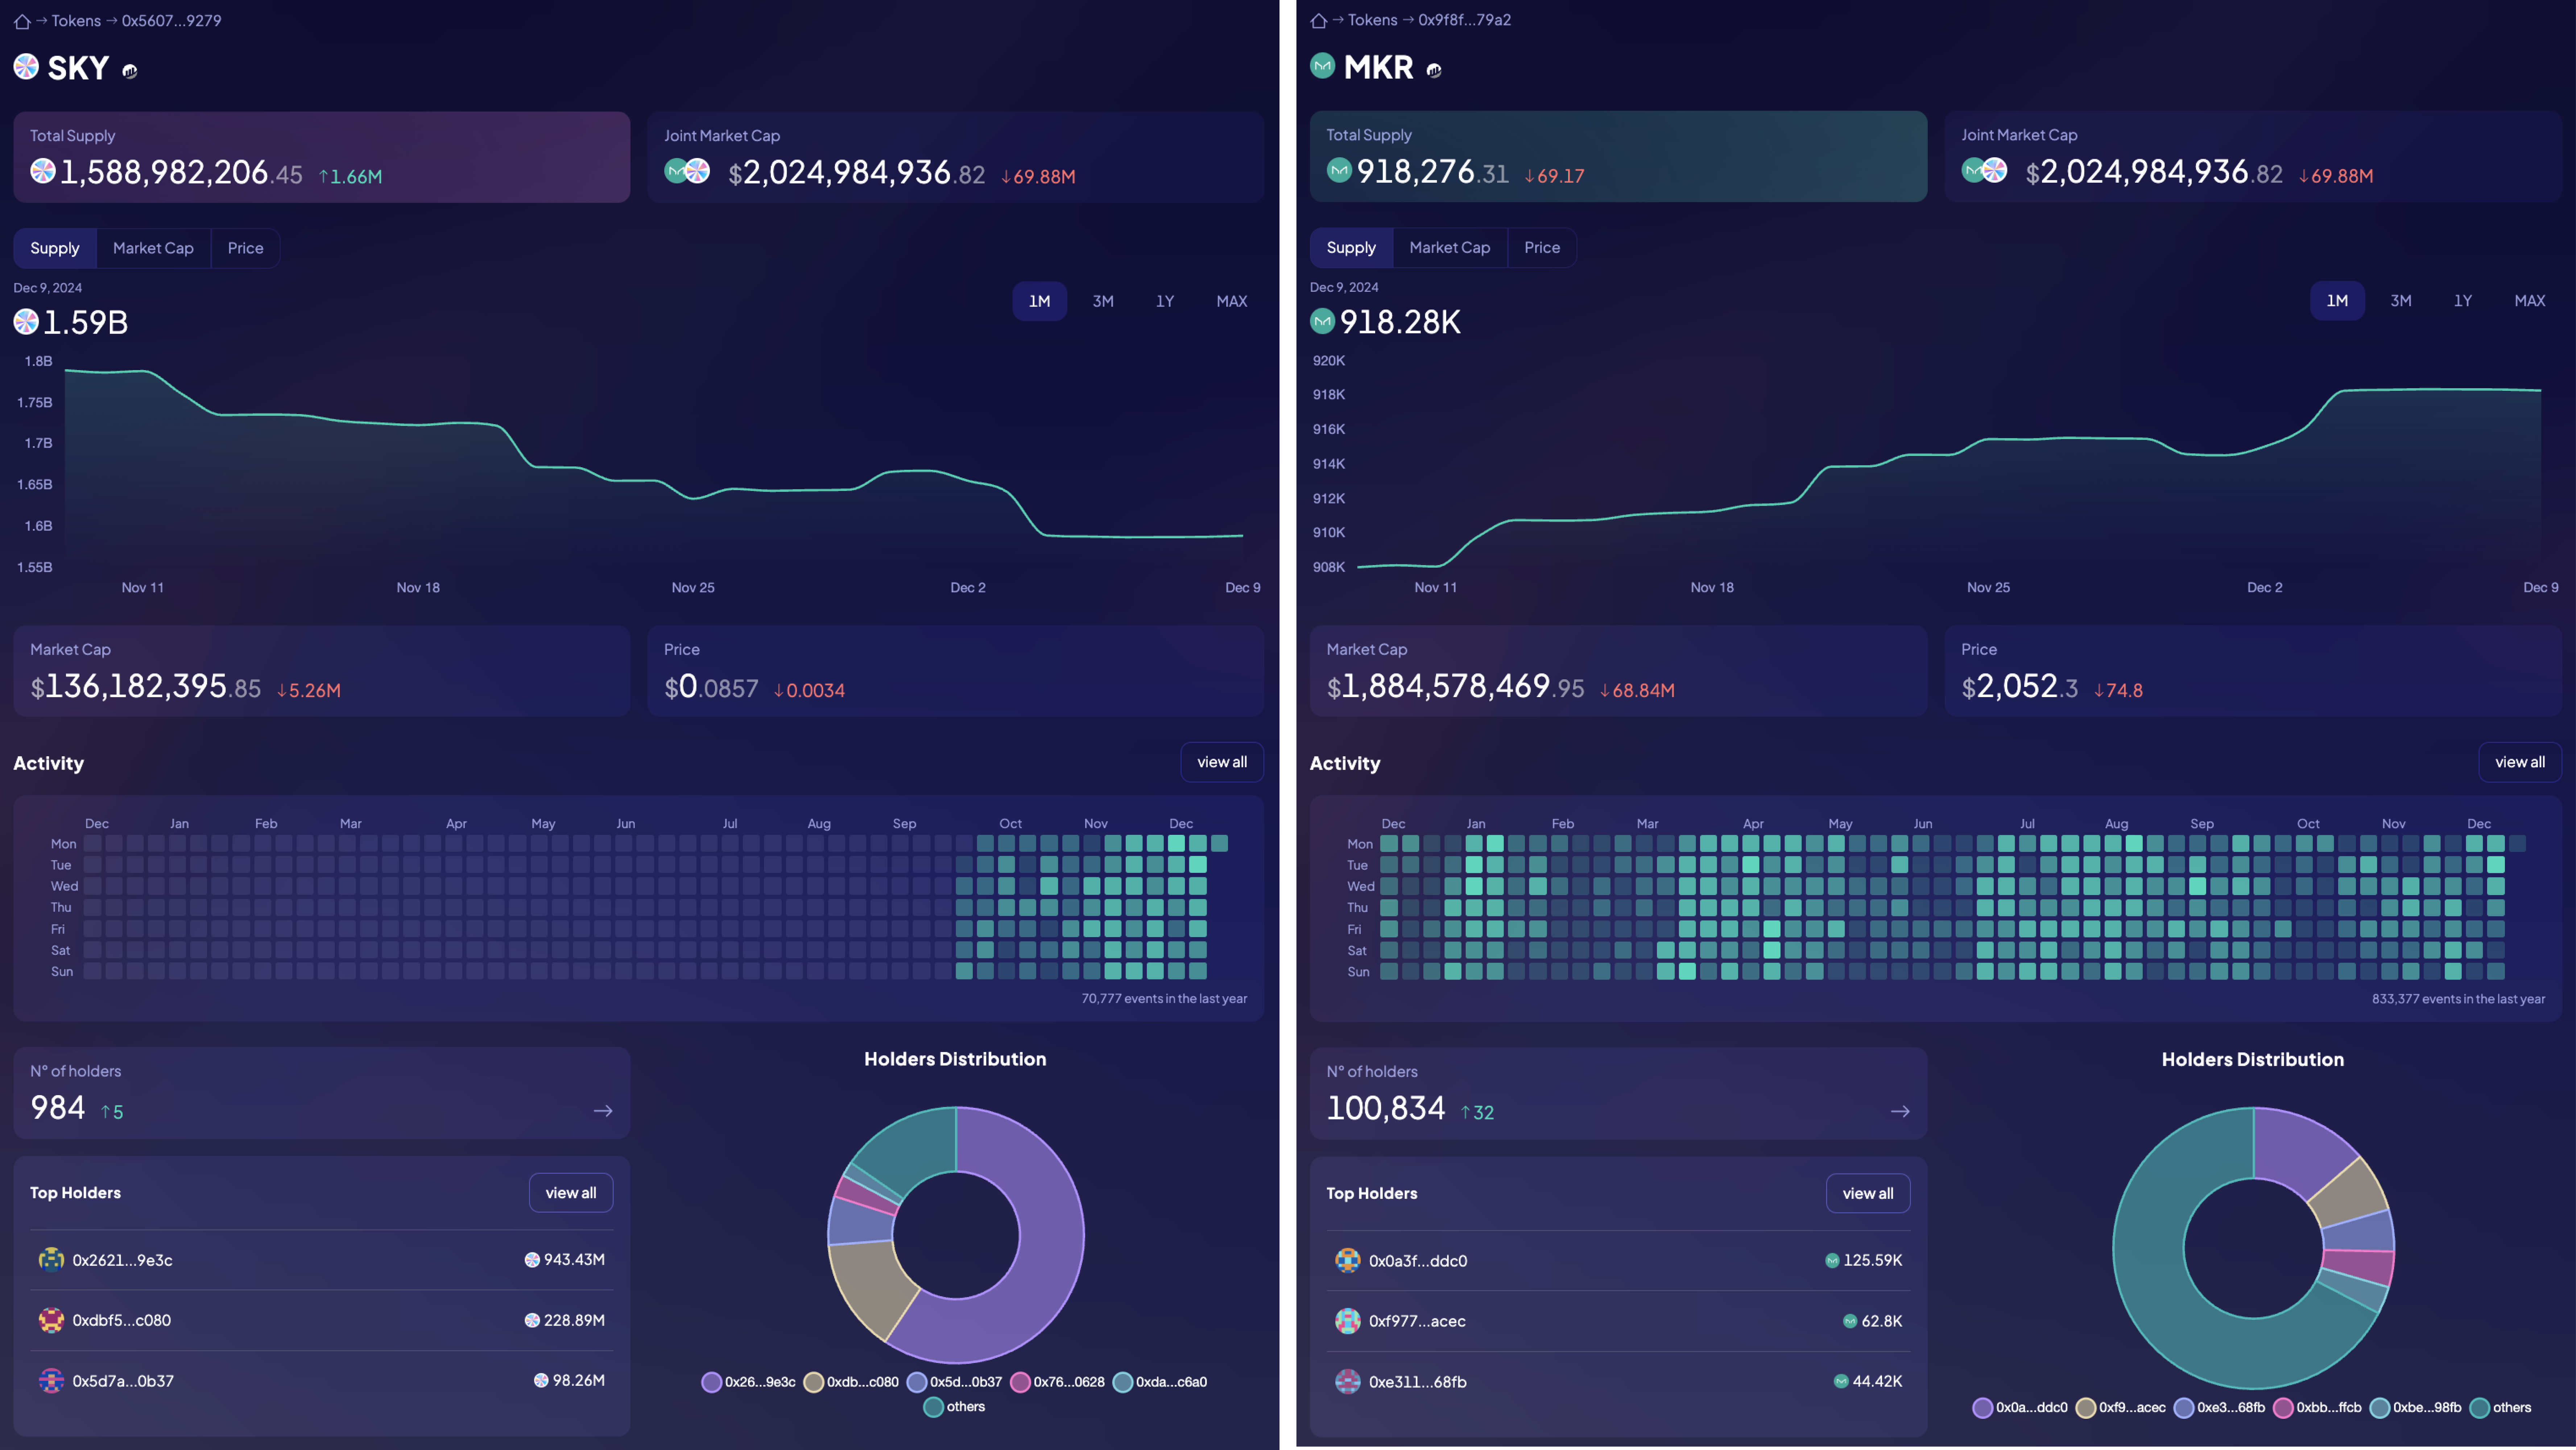Click avatar icon of holder 0xe311...68fb
Viewport: 2576px width, 1450px height.
pos(1348,1382)
